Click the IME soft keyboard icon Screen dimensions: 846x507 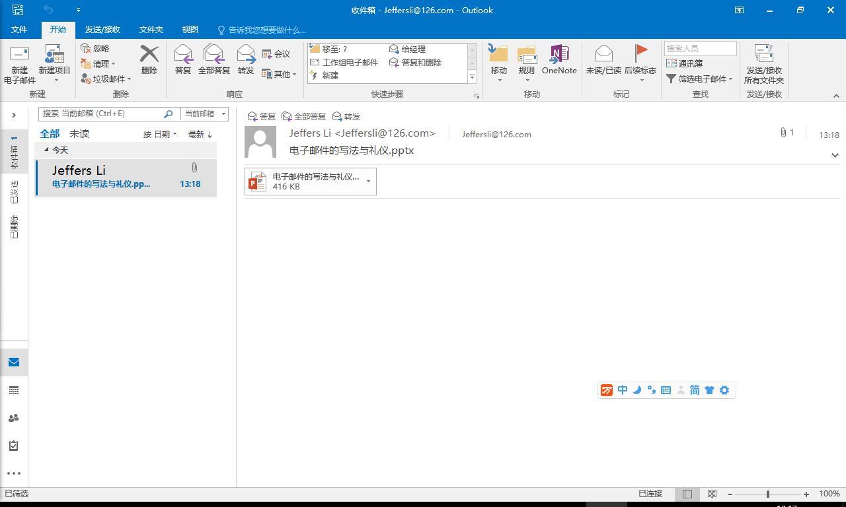(x=666, y=390)
